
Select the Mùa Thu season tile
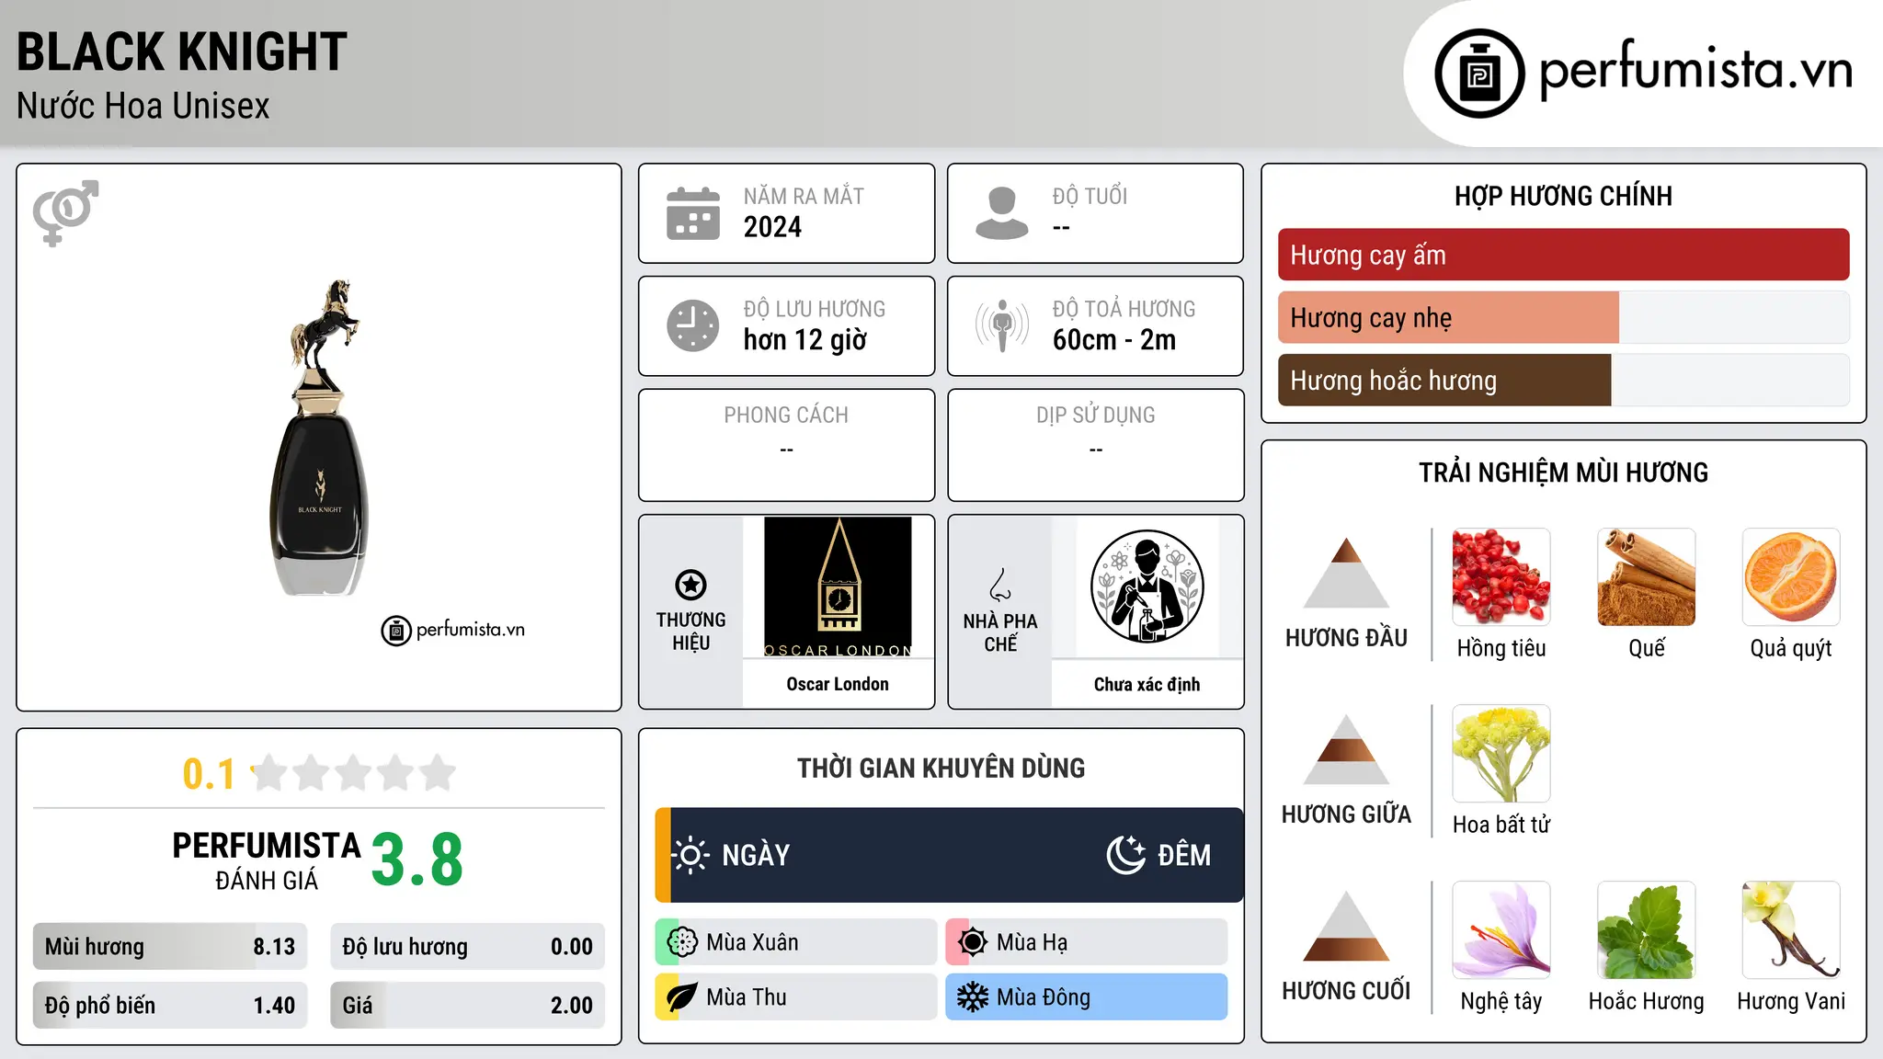pos(796,997)
